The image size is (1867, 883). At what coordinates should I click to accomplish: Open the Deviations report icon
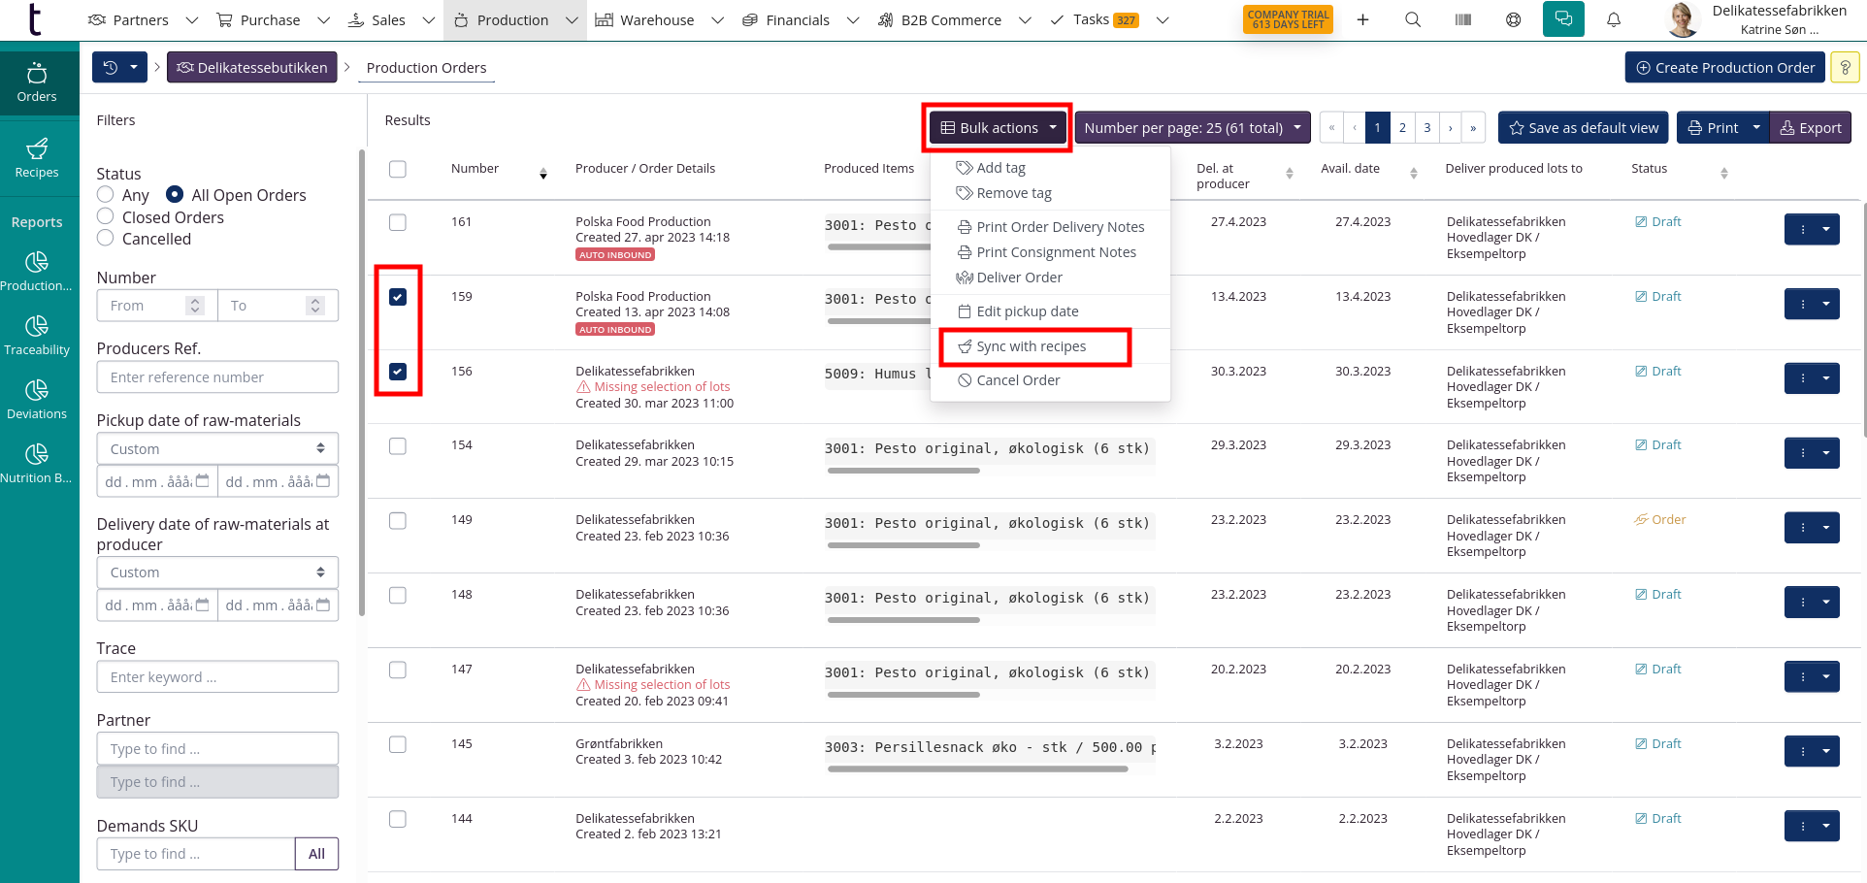coord(37,399)
